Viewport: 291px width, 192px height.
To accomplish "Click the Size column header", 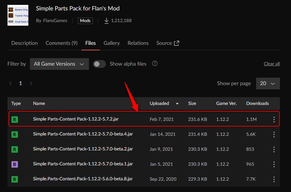I will click(x=192, y=103).
